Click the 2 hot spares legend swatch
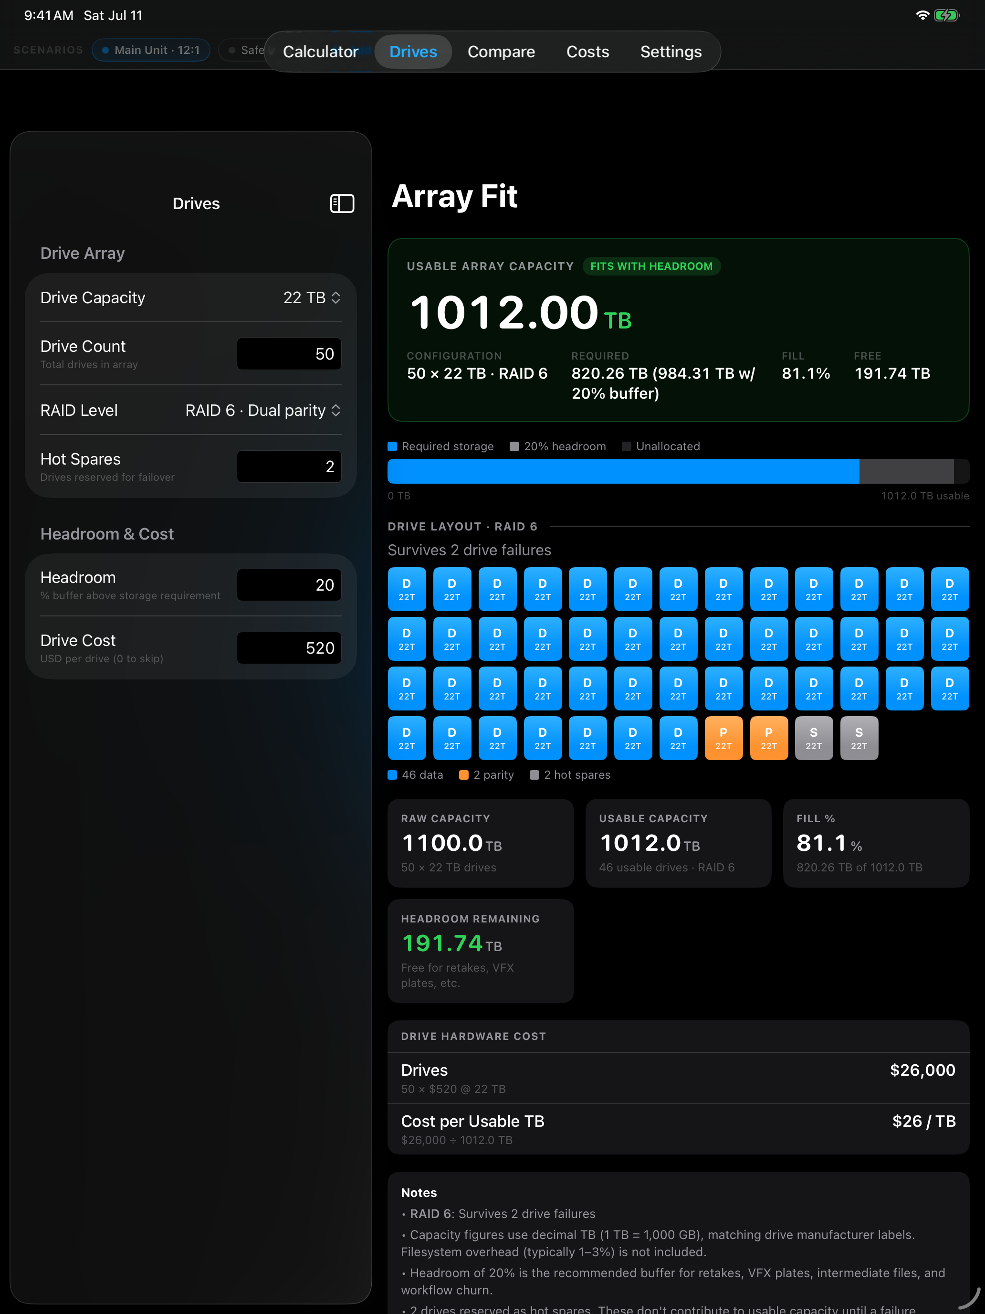 (534, 775)
